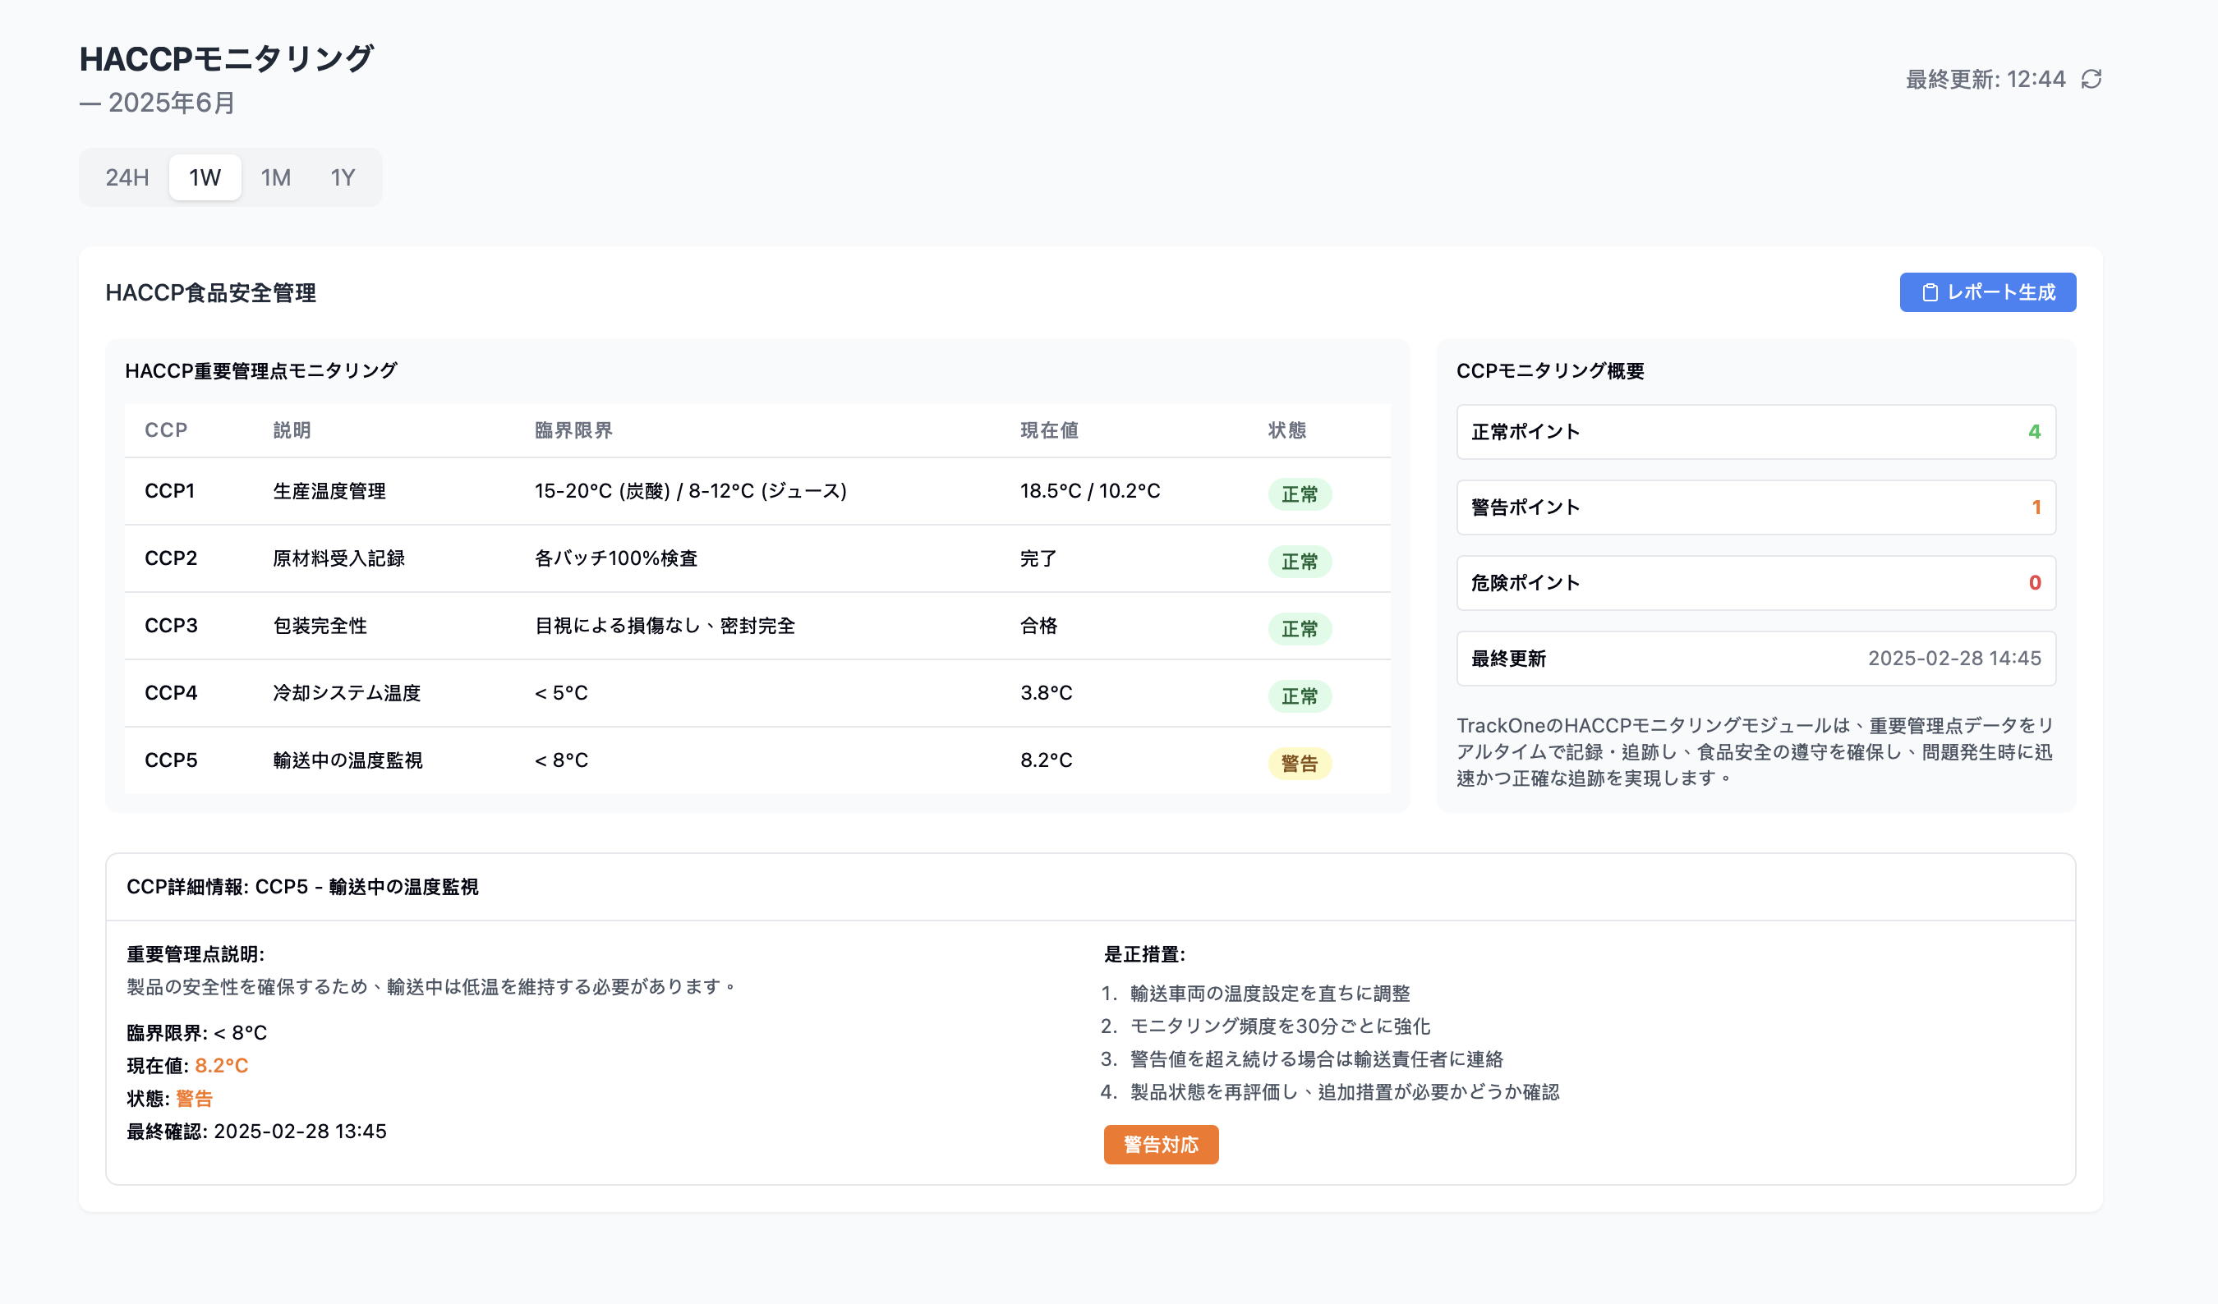2218x1304 pixels.
Task: Select the 24H time range tab
Action: pyautogui.click(x=127, y=177)
